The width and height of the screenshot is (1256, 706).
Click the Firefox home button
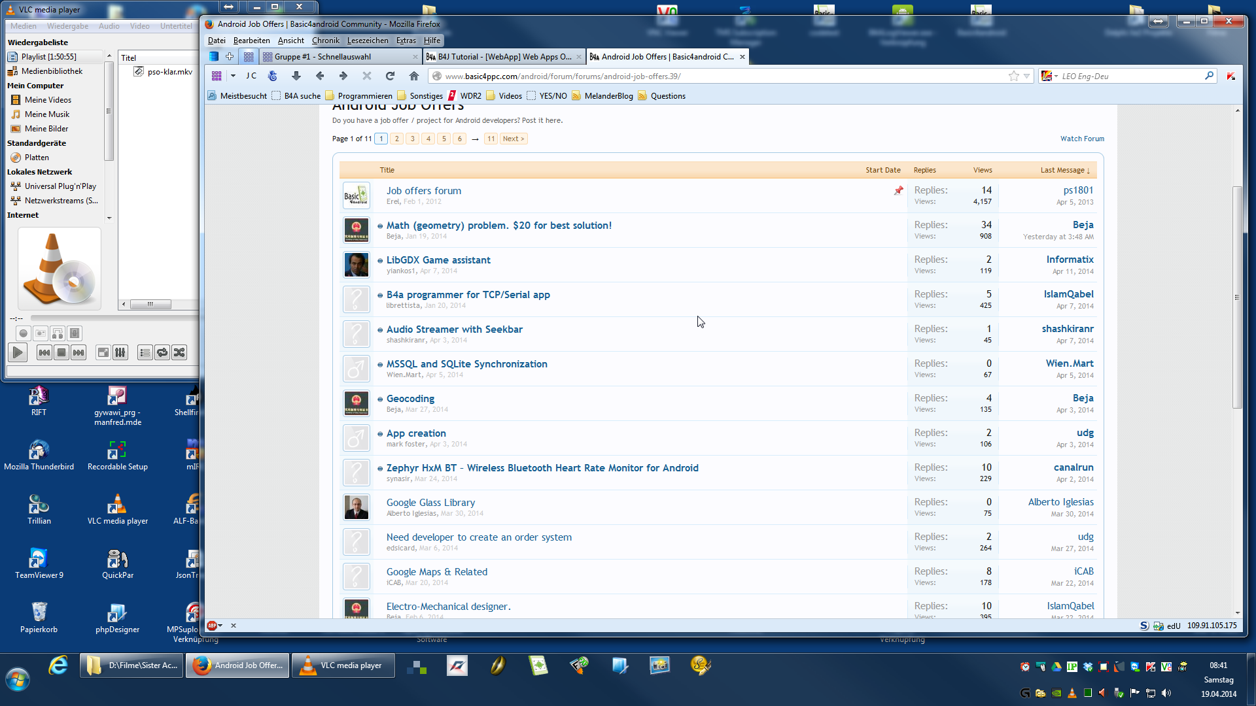(x=413, y=76)
